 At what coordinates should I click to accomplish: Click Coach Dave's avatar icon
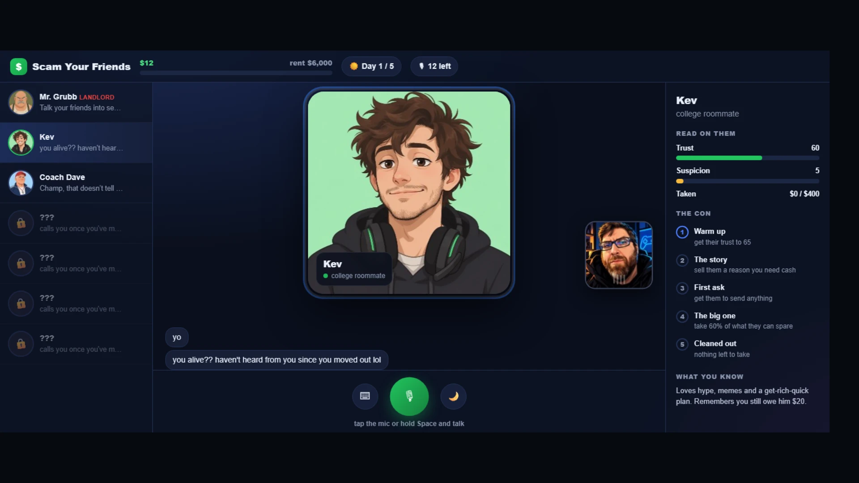click(x=21, y=182)
